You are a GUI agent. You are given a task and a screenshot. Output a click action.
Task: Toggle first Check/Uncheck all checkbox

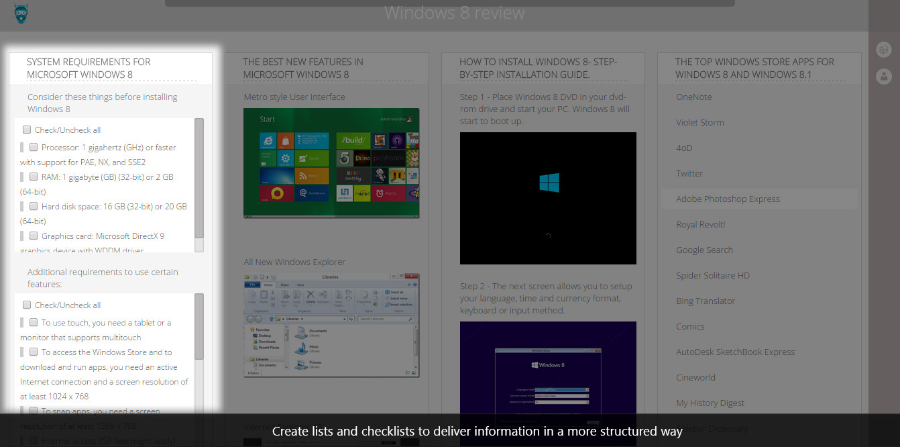27,130
